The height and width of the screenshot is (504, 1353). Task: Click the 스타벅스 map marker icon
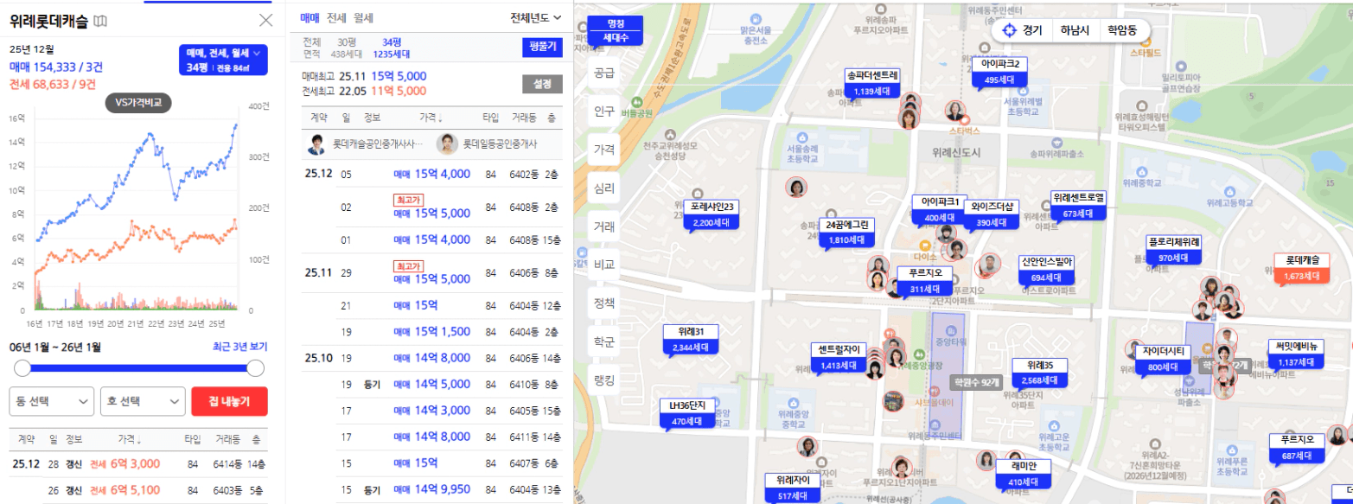pos(967,119)
